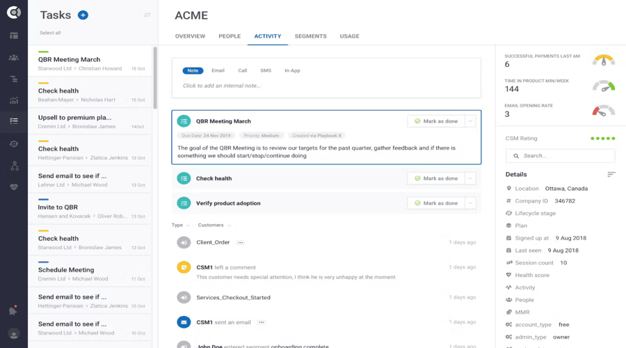Open the Customers filter dropdown
The height and width of the screenshot is (348, 626).
tap(214, 225)
